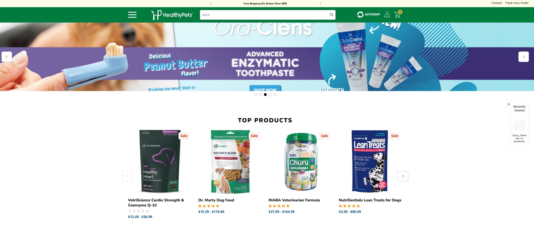The height and width of the screenshot is (225, 534).
Task: Open the INABA Churu product image
Action: (x=301, y=162)
